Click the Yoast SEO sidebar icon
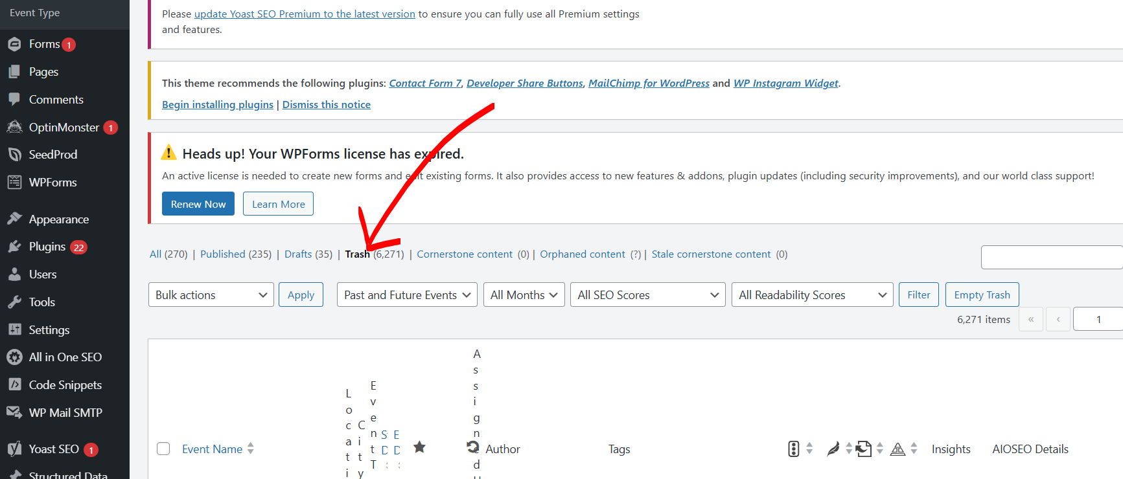The height and width of the screenshot is (479, 1123). (14, 449)
